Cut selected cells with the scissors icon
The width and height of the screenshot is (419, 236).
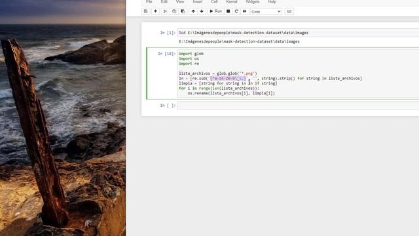click(165, 12)
